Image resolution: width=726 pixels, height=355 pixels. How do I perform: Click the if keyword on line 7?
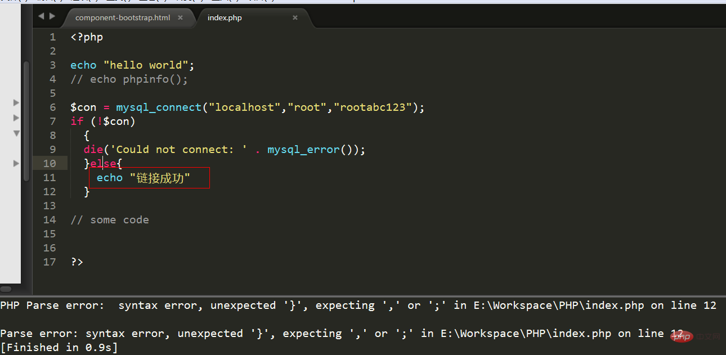point(77,122)
